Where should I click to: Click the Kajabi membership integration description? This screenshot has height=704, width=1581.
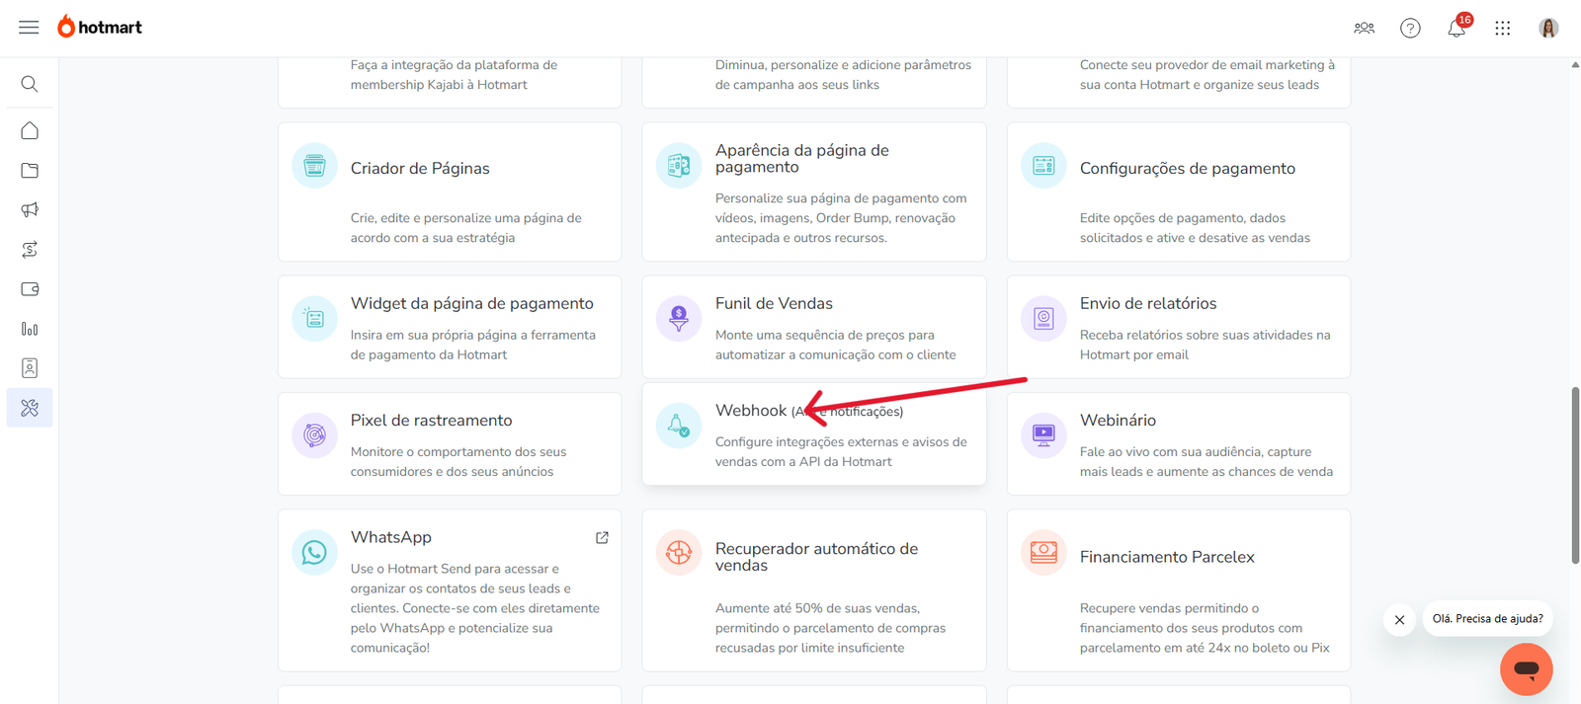[x=454, y=75]
